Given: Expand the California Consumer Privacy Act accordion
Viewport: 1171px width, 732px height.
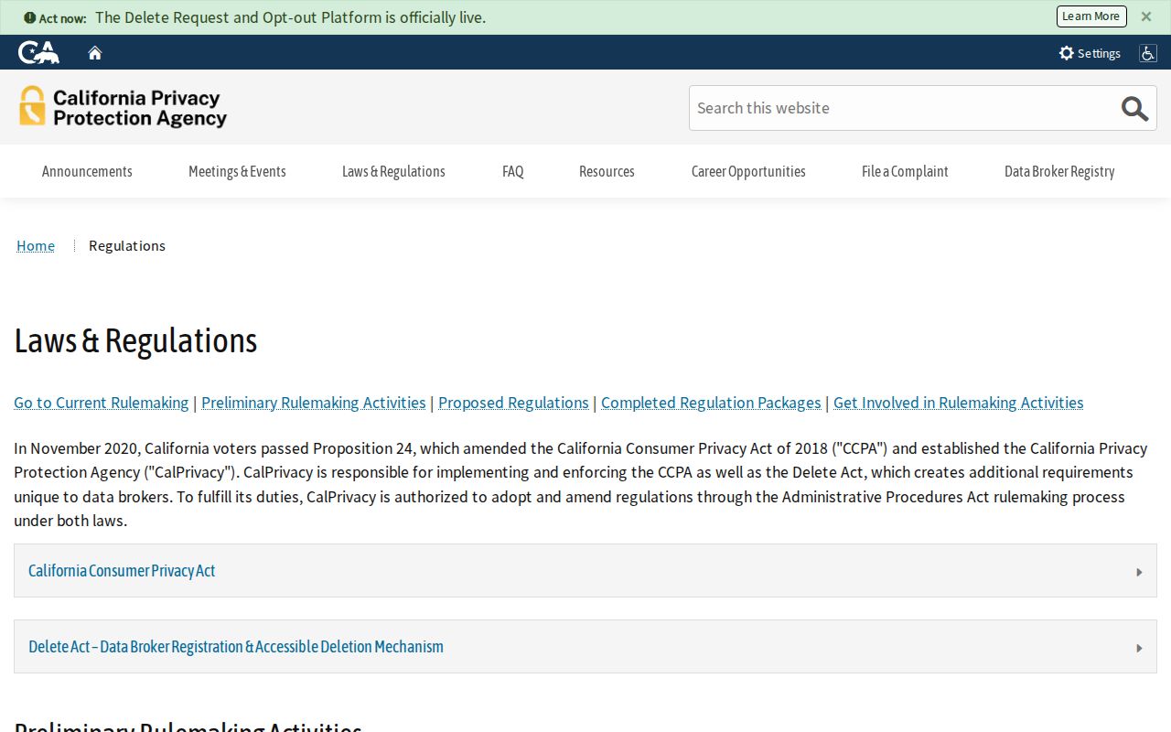Looking at the screenshot, I should [x=585, y=571].
